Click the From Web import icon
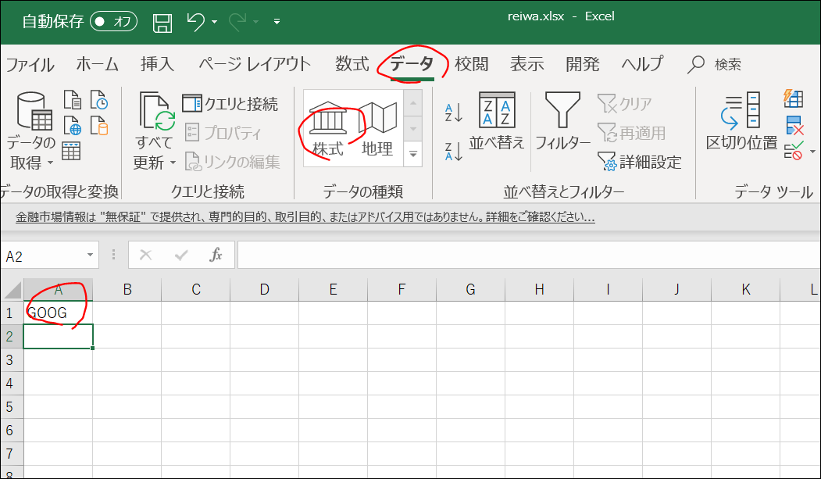The height and width of the screenshot is (479, 821). click(x=72, y=126)
